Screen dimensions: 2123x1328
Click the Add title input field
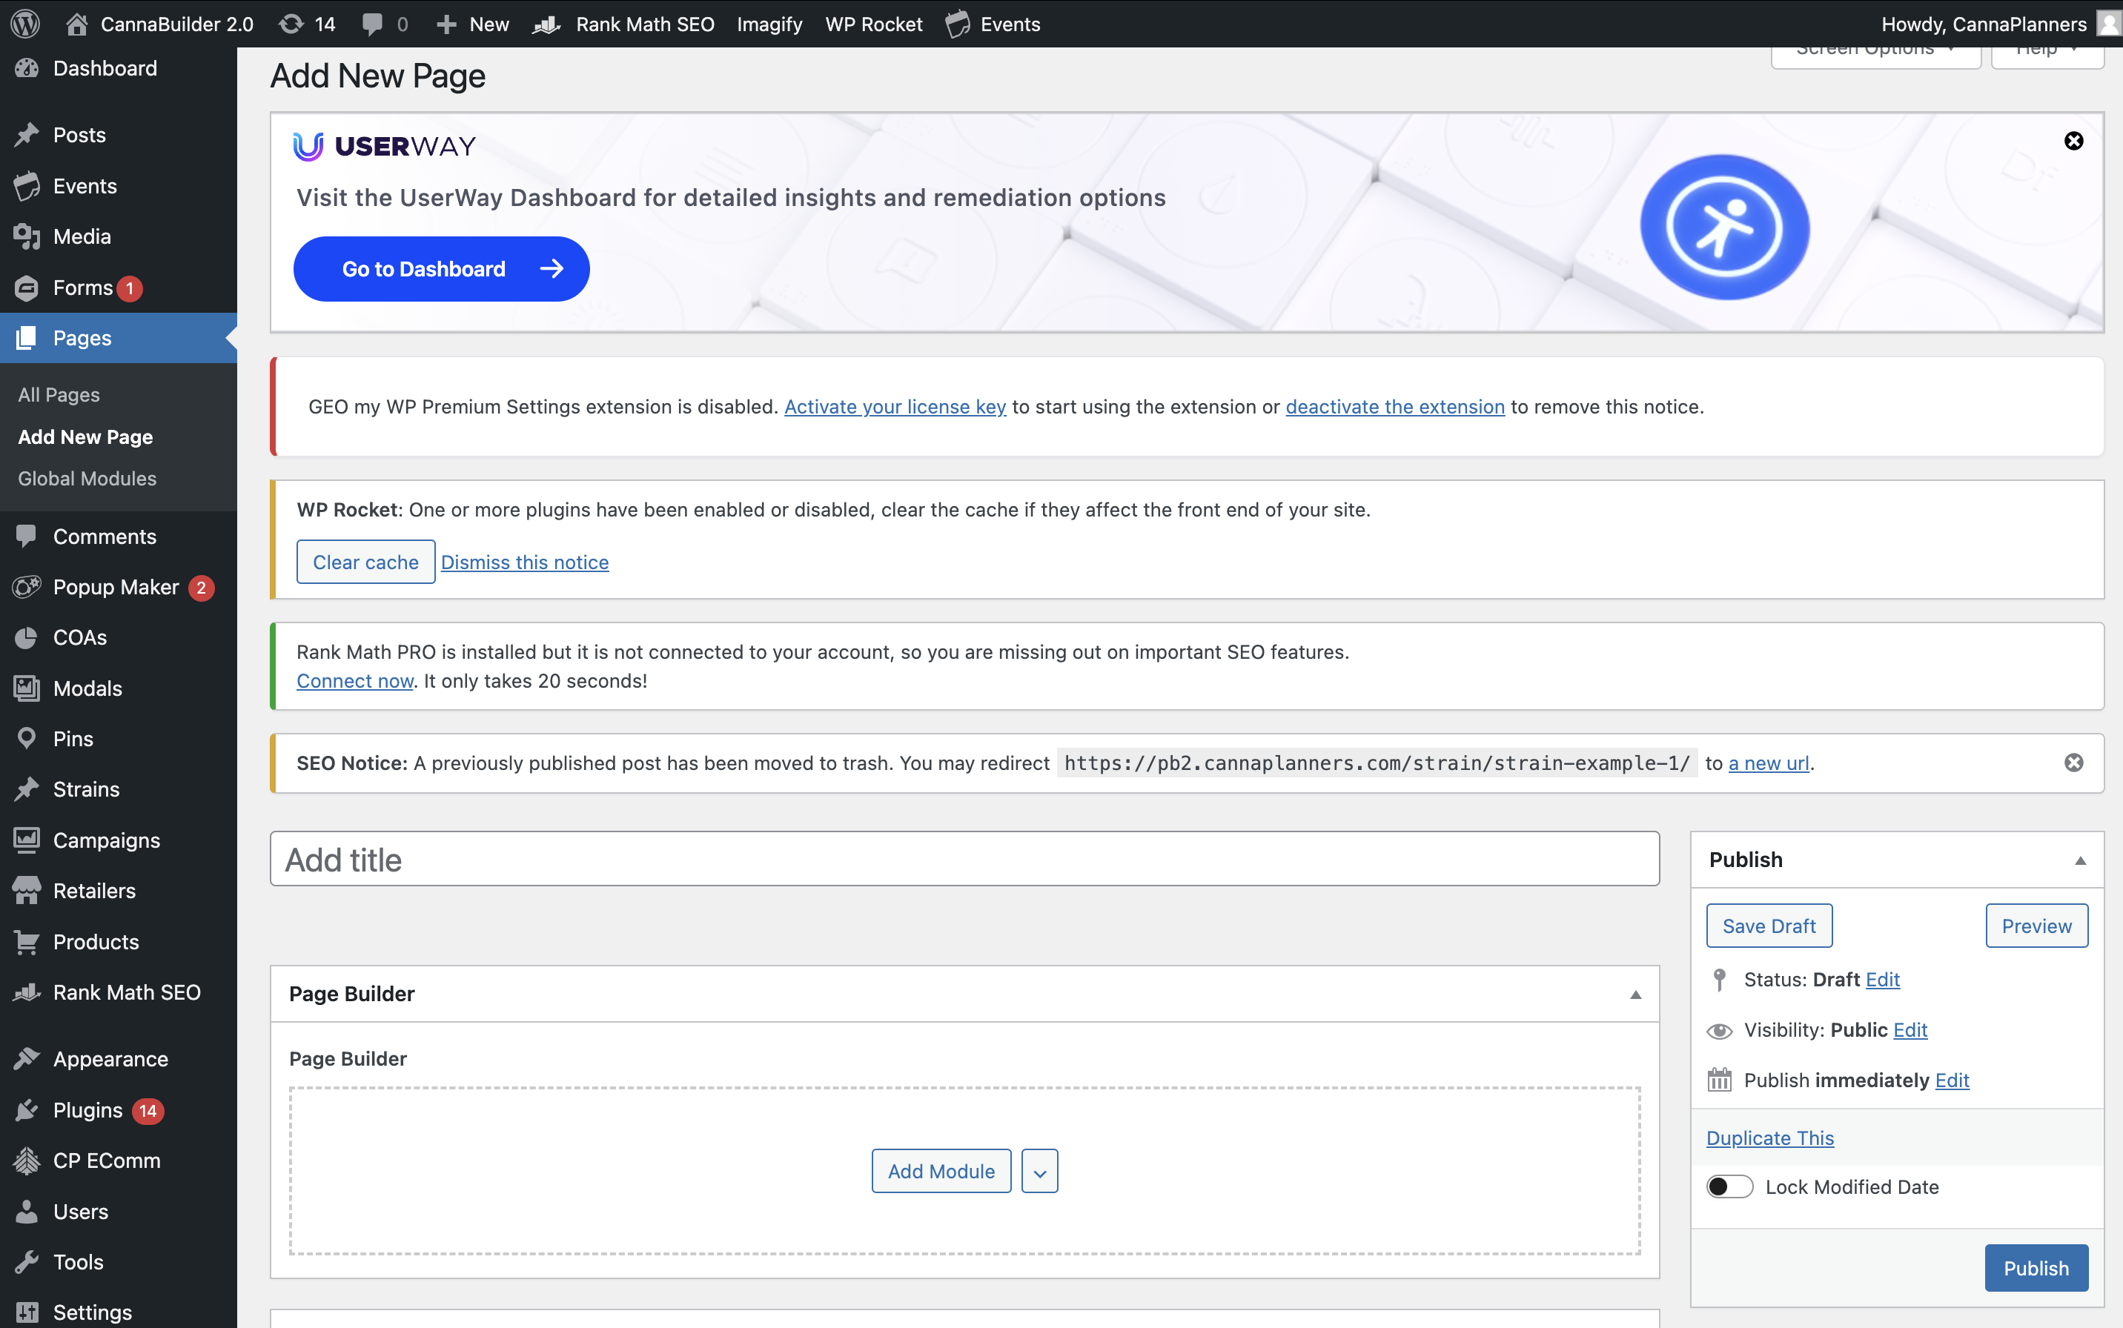(964, 859)
